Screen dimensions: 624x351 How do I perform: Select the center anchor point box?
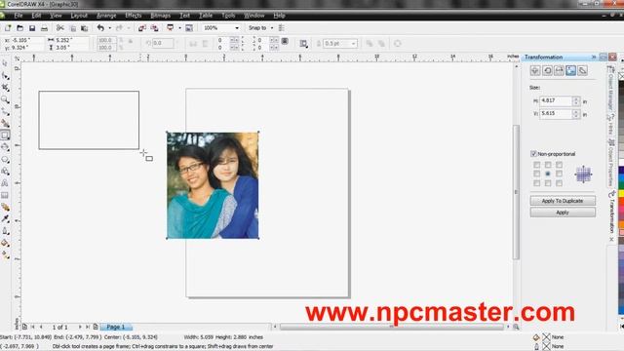click(548, 174)
